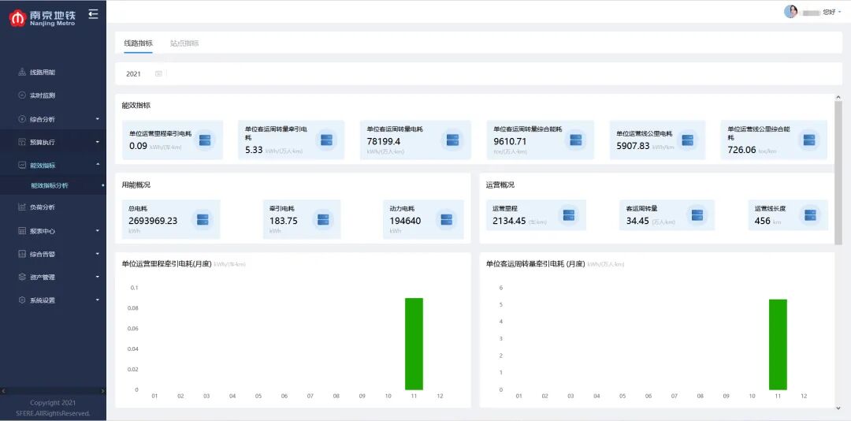Expand the 资产管理 menu arrow
Screen dimensions: 851x421
(x=98, y=277)
